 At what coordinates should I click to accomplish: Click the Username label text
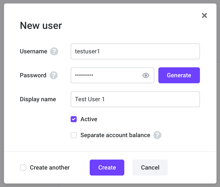coord(34,51)
